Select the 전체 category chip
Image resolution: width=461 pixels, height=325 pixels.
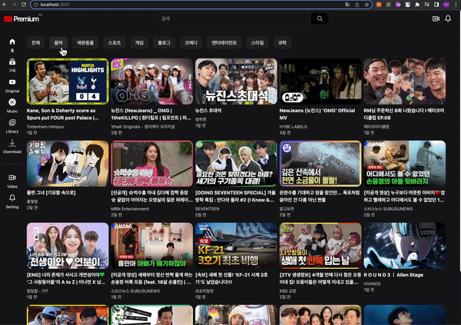click(35, 43)
